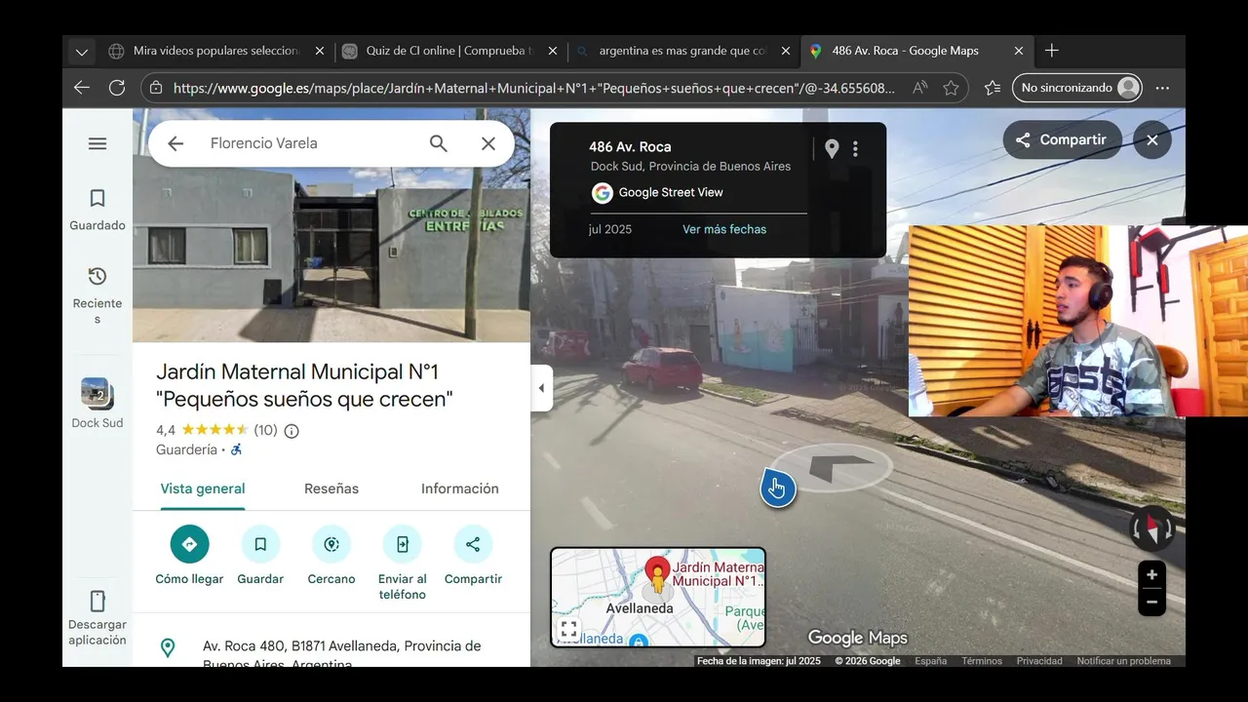Open the Guardado saved places
Screen dimensions: 1248x702
click(x=97, y=210)
